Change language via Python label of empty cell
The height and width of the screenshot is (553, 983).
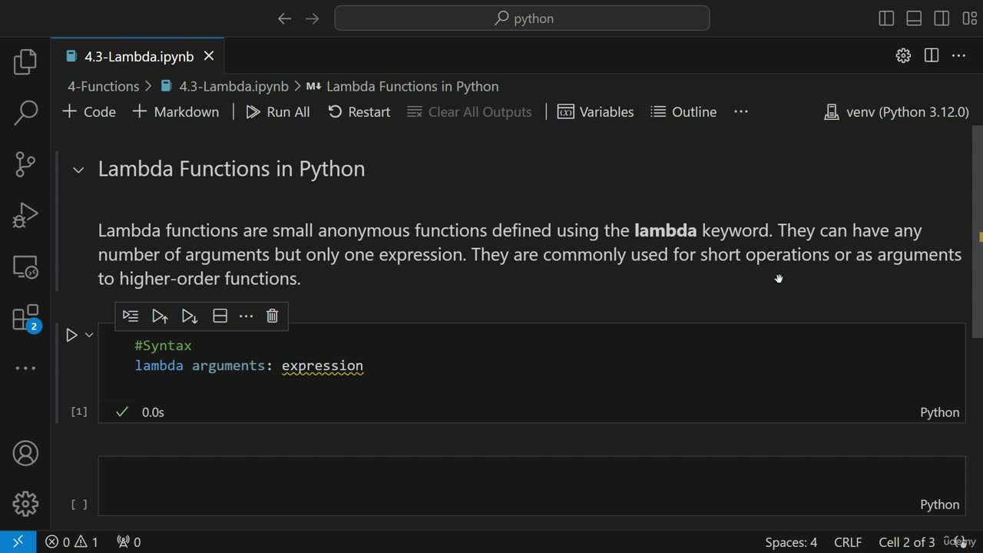[x=940, y=505]
